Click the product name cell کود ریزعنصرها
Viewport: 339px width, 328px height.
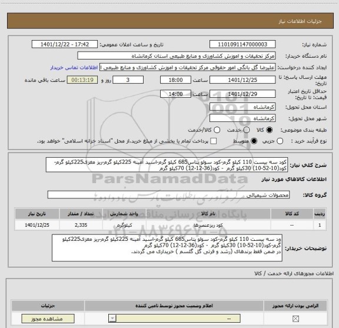pos(208,225)
